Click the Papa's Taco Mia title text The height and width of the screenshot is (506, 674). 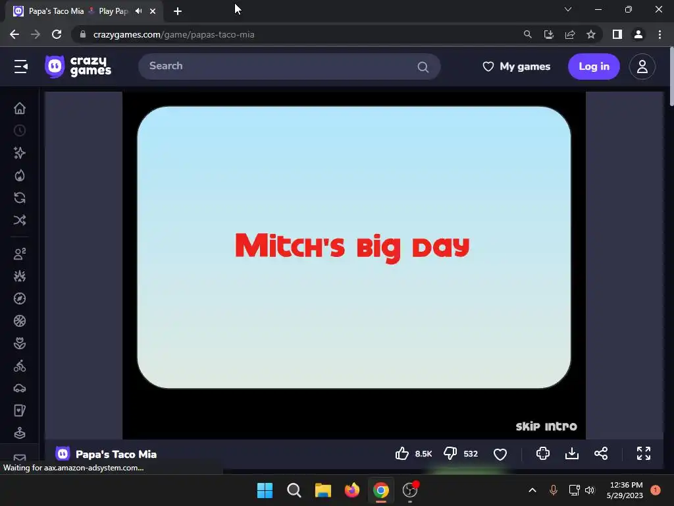116,455
